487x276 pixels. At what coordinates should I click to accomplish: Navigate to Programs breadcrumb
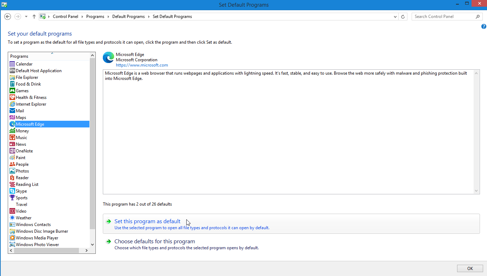(x=95, y=17)
